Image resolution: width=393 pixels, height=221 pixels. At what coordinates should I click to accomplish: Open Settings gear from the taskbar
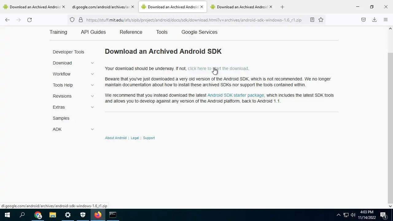pos(68,215)
